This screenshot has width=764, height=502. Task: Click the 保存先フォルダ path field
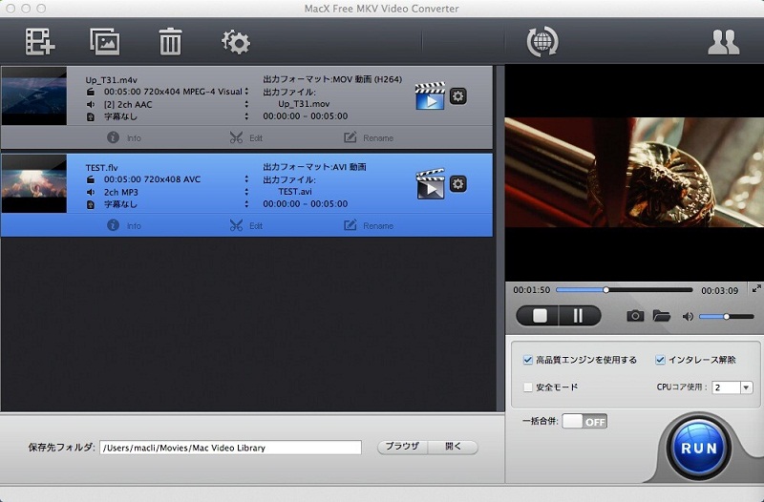click(x=230, y=448)
